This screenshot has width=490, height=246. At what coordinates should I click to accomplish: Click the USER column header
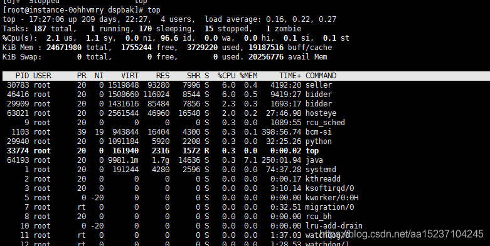(x=42, y=76)
